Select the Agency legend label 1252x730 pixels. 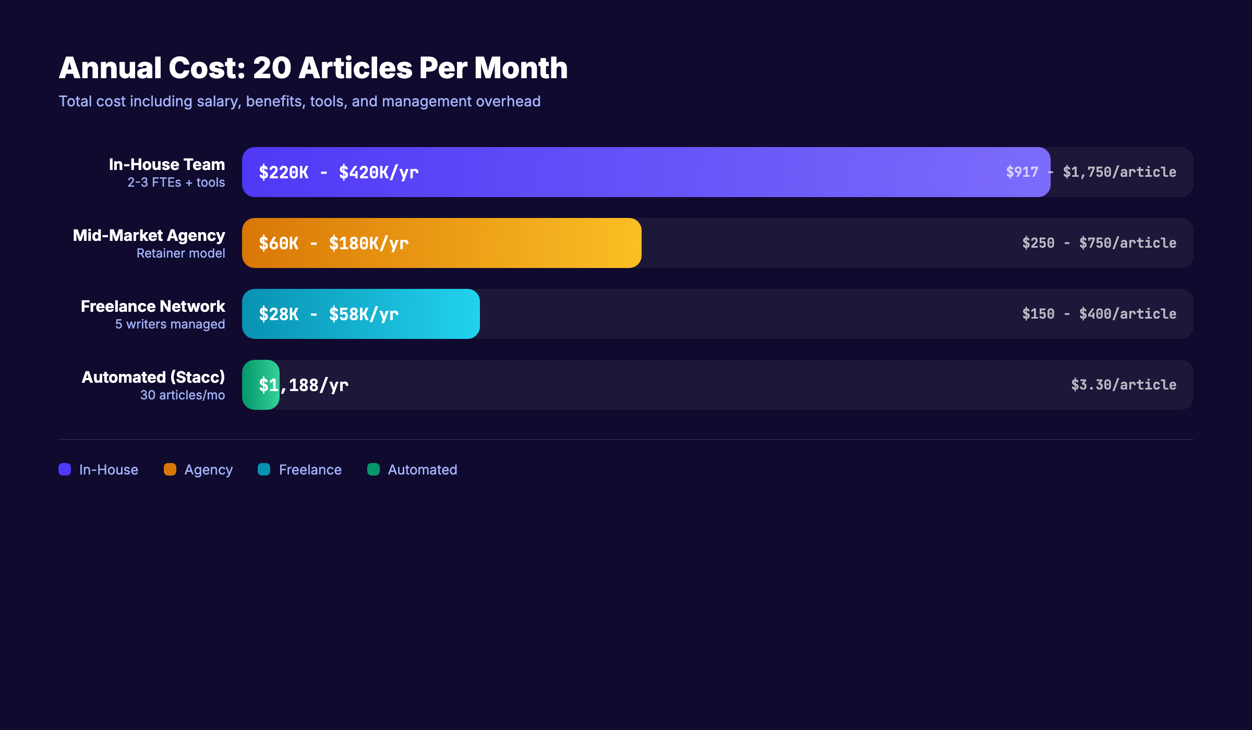[x=208, y=469]
